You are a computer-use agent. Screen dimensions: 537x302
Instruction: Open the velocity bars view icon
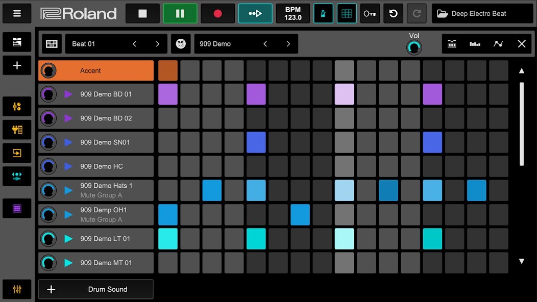[x=475, y=44]
